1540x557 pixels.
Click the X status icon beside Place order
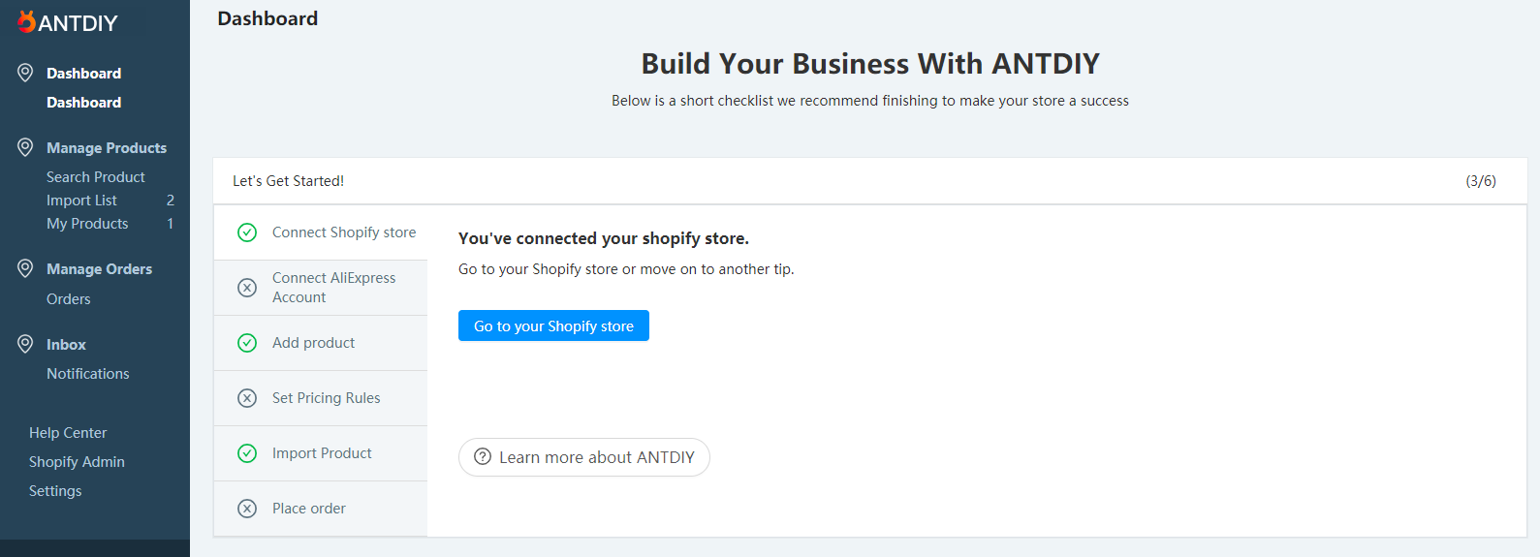point(247,509)
